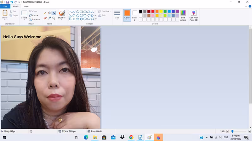Choose the Five-point star shape
Screen dimensions: 252x141
[x=77, y=19]
